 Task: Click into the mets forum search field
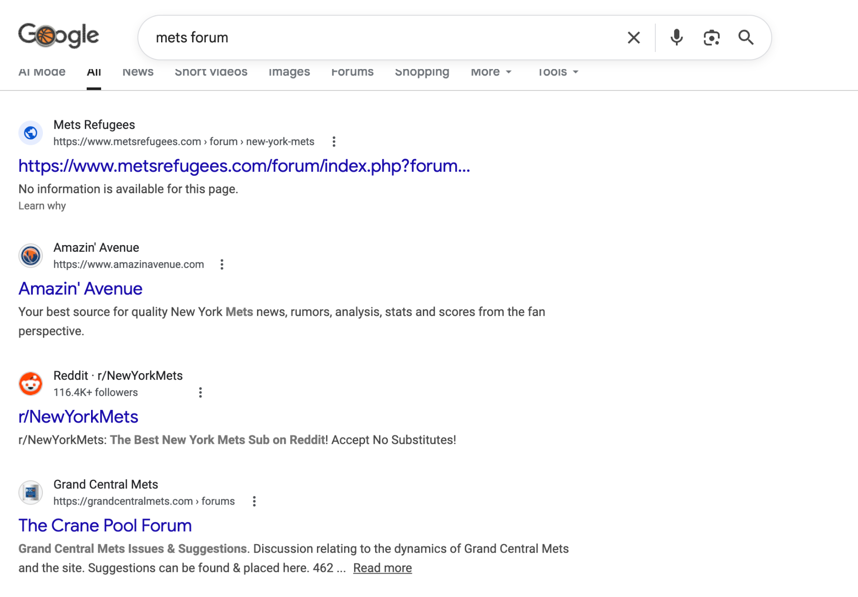coord(381,38)
